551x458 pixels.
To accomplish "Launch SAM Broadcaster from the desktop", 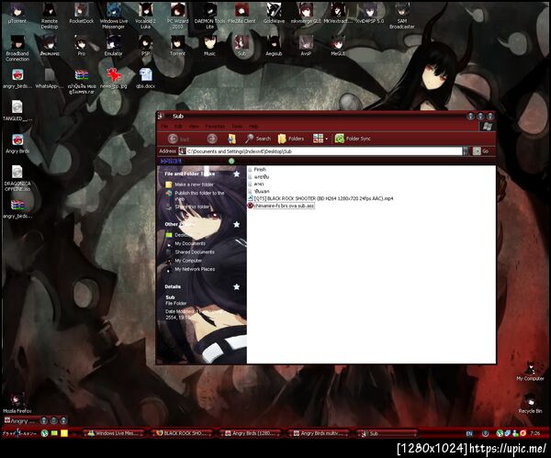I will click(402, 16).
